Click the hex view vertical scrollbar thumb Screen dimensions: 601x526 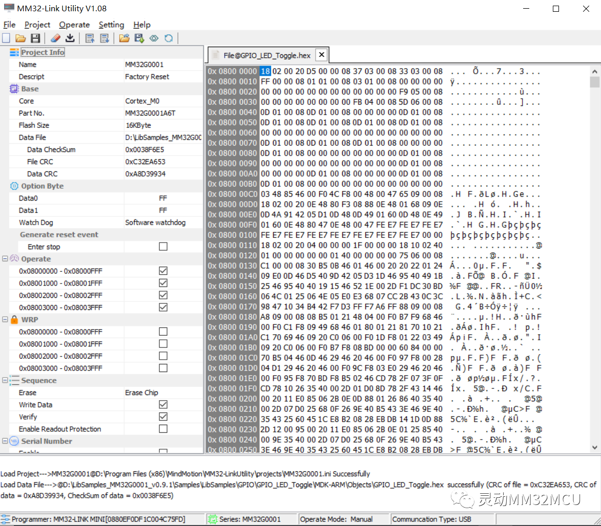[x=594, y=82]
